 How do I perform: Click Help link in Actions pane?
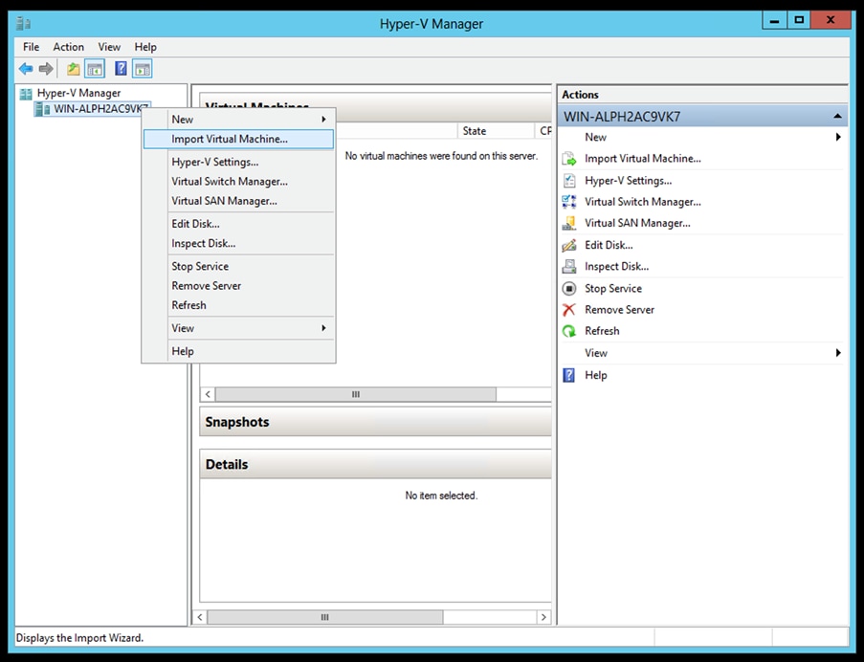596,376
